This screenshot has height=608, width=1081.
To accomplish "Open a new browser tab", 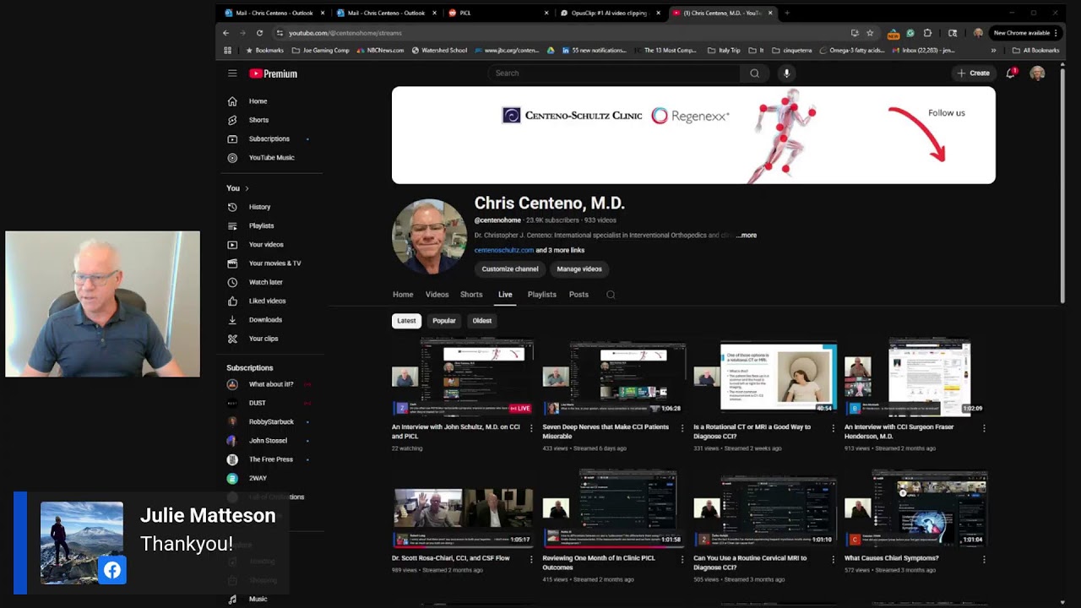I will 787,13.
